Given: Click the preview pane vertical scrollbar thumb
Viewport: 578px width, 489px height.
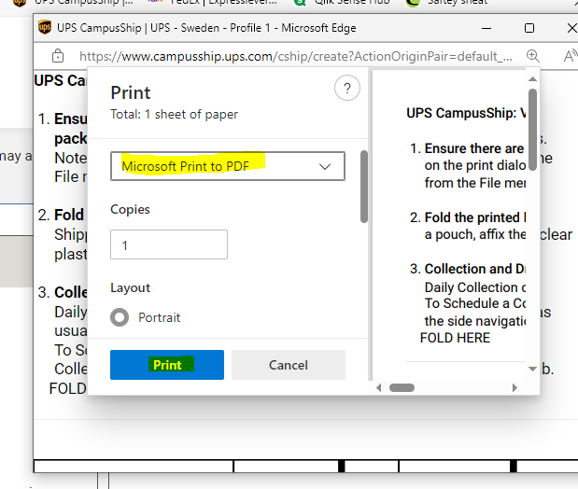Looking at the screenshot, I should pos(532,130).
